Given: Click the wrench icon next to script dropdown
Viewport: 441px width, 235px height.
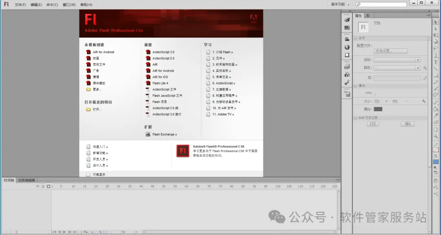Looking at the screenshot, I should click(425, 68).
